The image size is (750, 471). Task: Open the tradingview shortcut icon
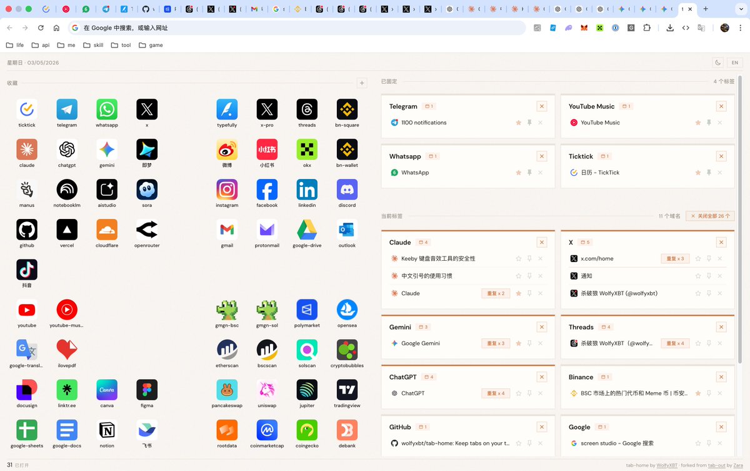(x=347, y=390)
